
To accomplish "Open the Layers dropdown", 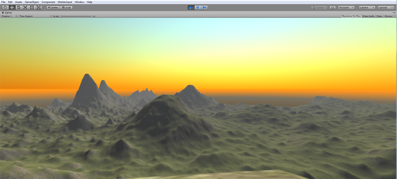I will pos(367,7).
